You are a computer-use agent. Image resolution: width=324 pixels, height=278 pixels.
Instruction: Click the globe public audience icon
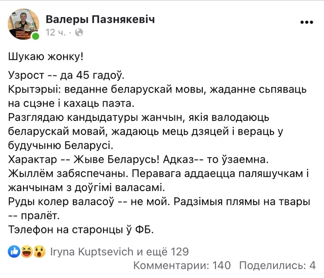pyautogui.click(x=79, y=32)
